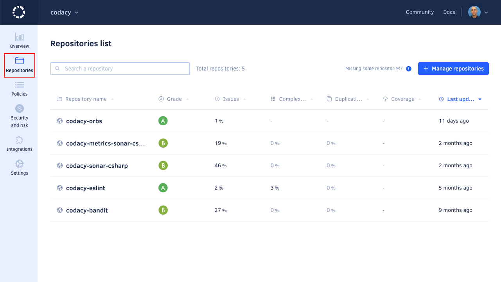Open the codacy-eslint repository
This screenshot has width=501, height=282.
86,188
